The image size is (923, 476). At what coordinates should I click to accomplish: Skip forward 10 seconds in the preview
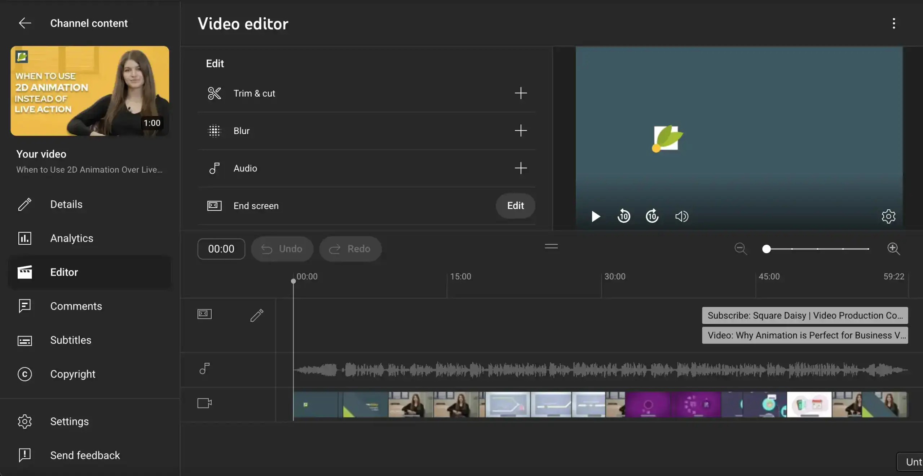652,216
